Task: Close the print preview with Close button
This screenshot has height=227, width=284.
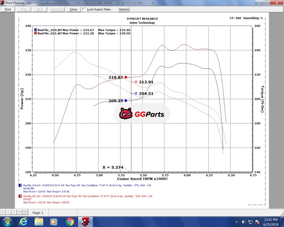Action: [73, 10]
